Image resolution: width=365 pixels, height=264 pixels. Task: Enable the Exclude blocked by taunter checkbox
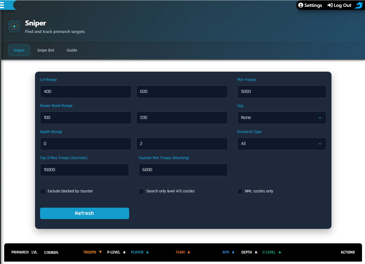[42, 191]
